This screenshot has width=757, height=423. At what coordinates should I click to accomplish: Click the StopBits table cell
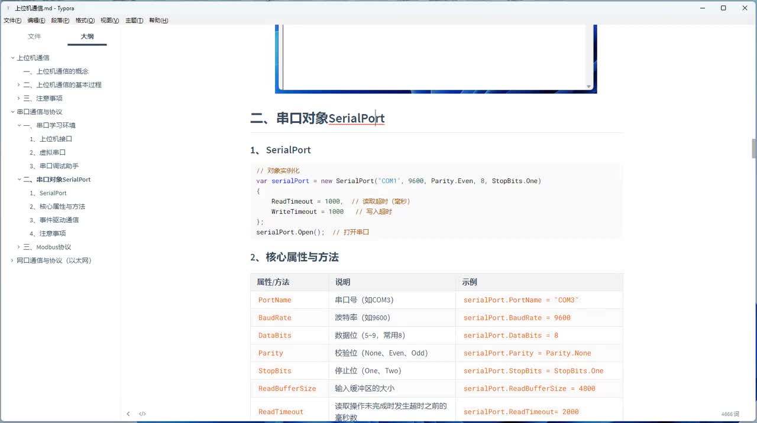[290, 371]
